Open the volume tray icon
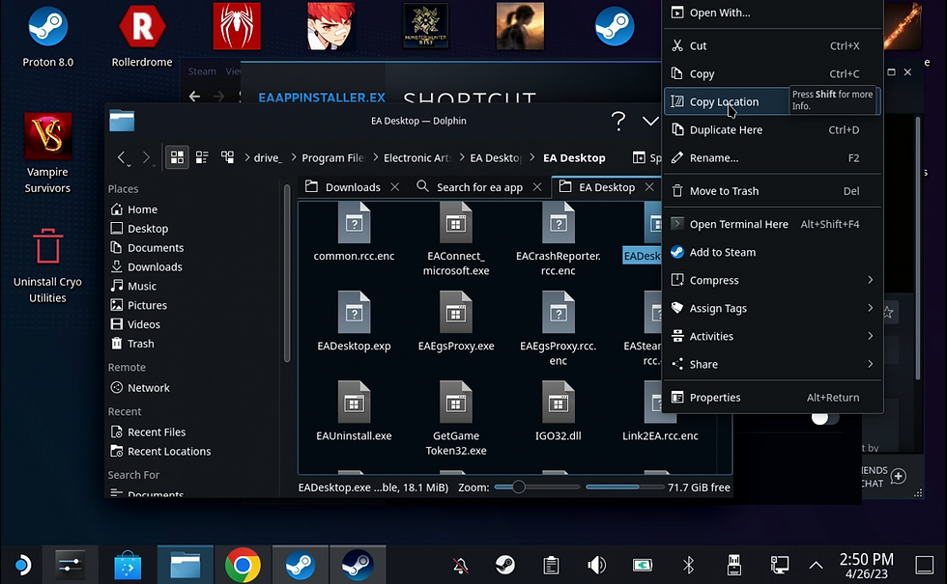Viewport: 947px width, 584px height. [597, 566]
